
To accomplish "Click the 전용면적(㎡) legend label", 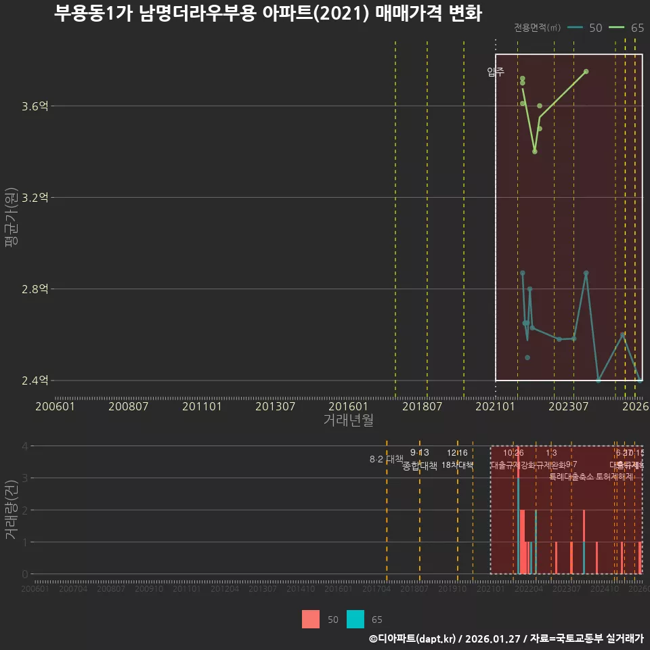I will point(537,28).
